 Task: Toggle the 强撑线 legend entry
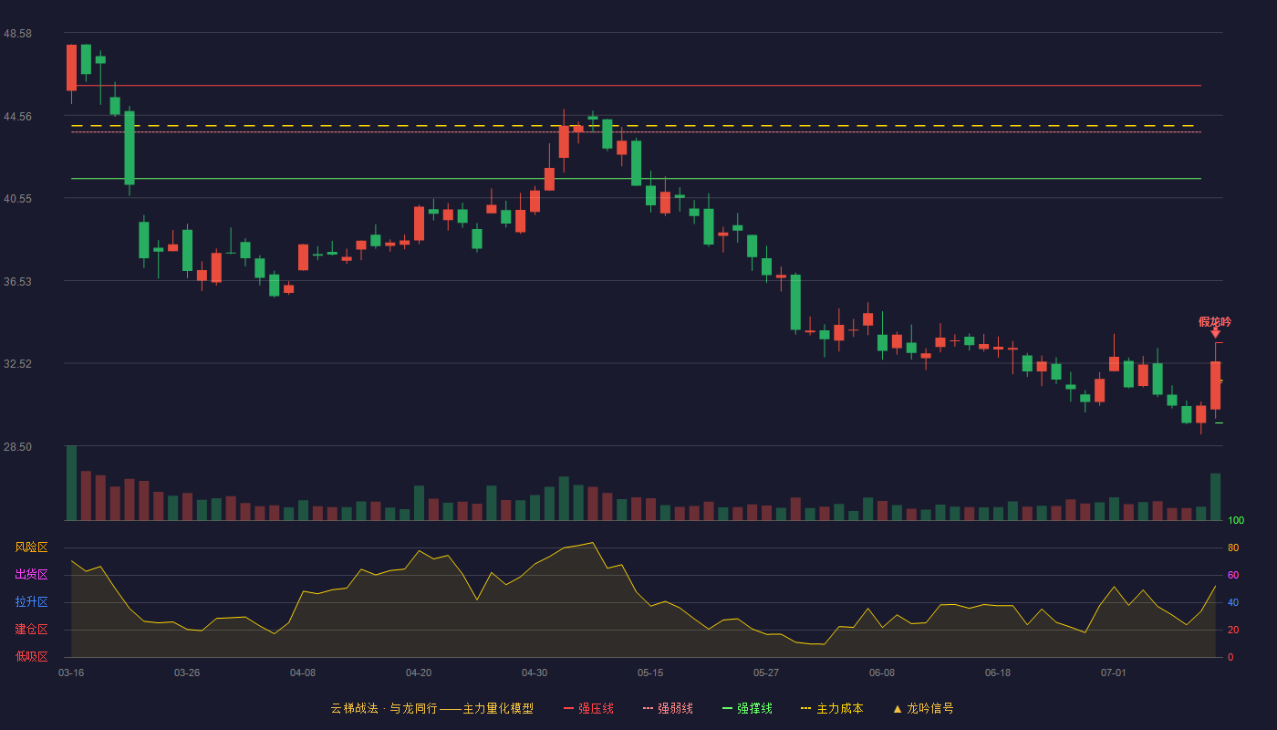coord(747,708)
